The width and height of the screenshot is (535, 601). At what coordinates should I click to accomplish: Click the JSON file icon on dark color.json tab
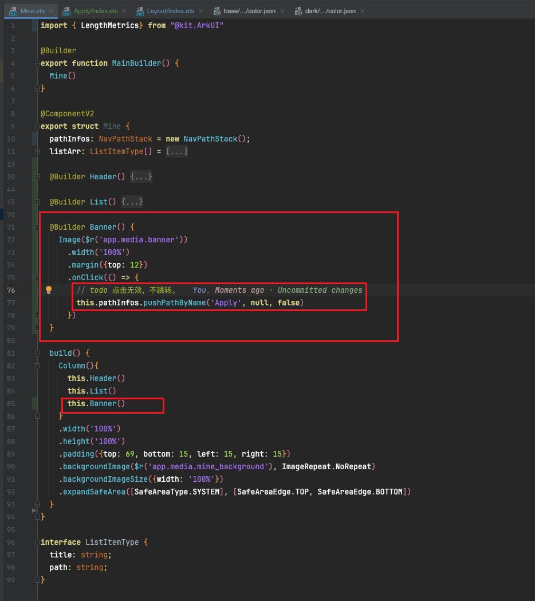click(x=298, y=11)
